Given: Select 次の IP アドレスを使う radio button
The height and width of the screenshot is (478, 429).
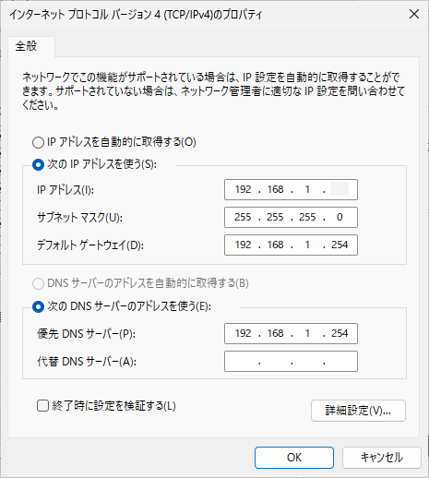Looking at the screenshot, I should coord(38,165).
